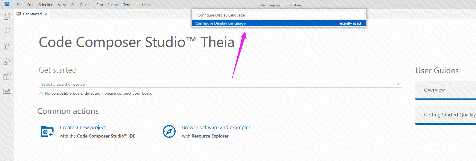Click the command palette input field
The width and height of the screenshot is (476, 161).
[x=279, y=15]
